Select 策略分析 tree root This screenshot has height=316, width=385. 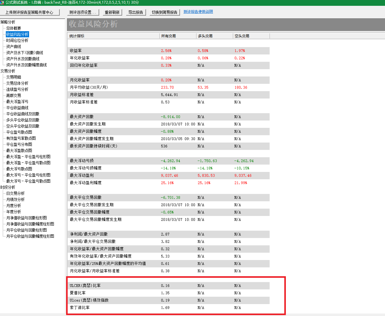[x=8, y=22]
